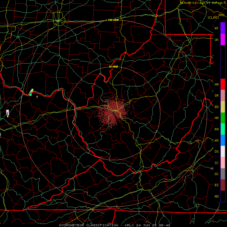Click the "GR" legend label
The height and width of the screenshot is (227, 227).
(x=216, y=96)
